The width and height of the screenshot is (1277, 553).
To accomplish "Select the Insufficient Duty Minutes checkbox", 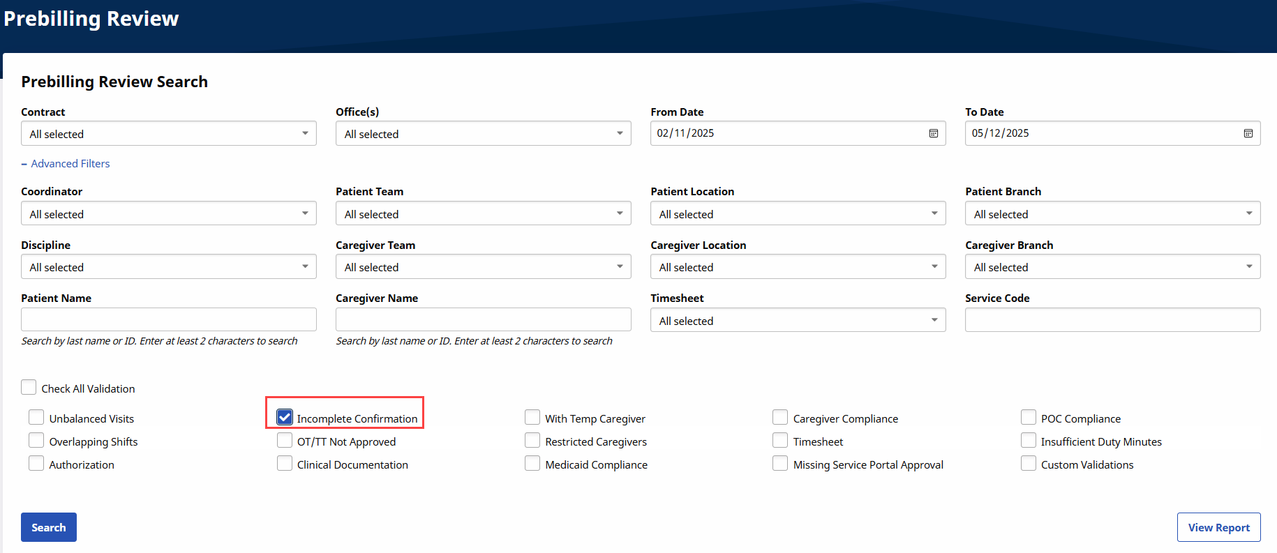I will tap(1028, 440).
